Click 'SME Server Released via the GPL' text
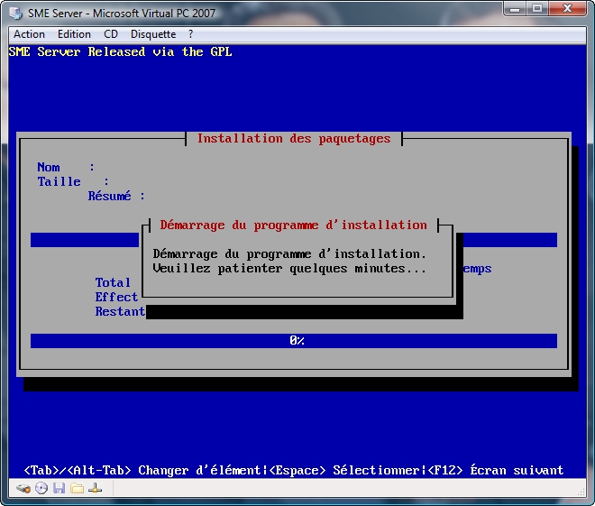Screen dimensions: 595x506 tap(120, 51)
